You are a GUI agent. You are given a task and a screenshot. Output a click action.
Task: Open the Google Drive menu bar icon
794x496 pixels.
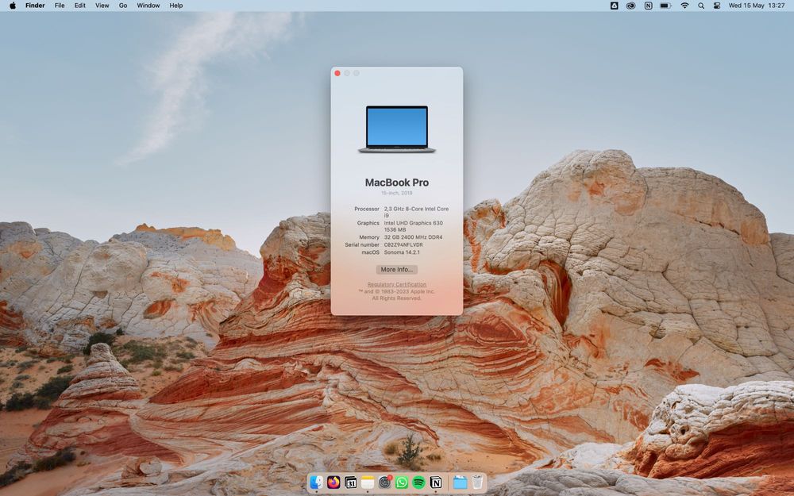coord(615,6)
